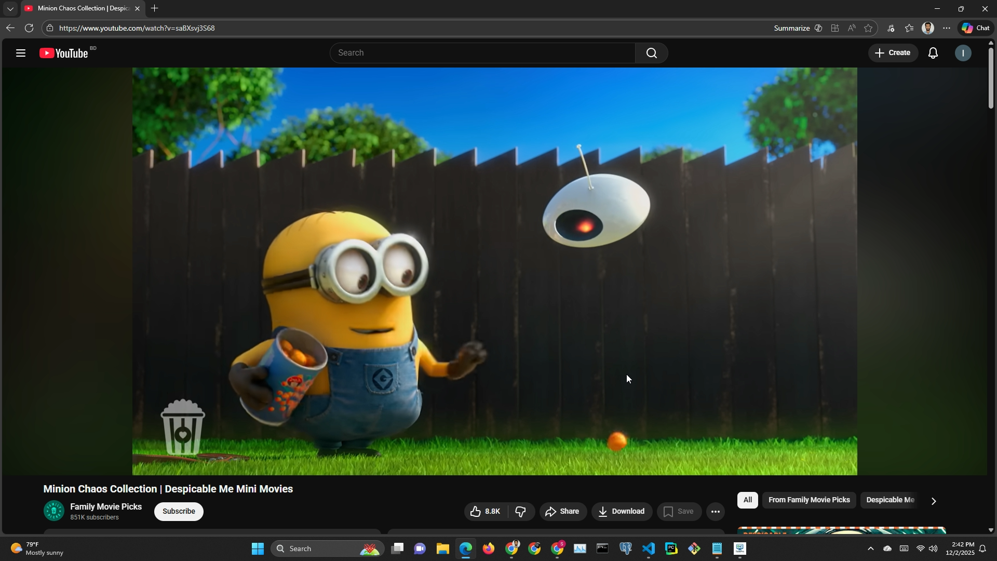
Task: Open Family Movie Picks channel link
Action: (106, 506)
